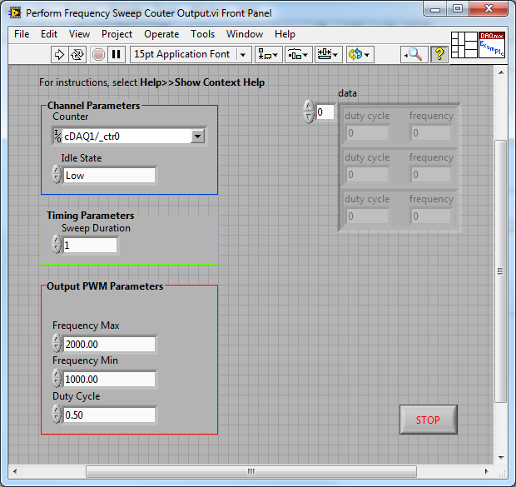Click the Abort Execution button
The image size is (516, 487).
(x=97, y=54)
